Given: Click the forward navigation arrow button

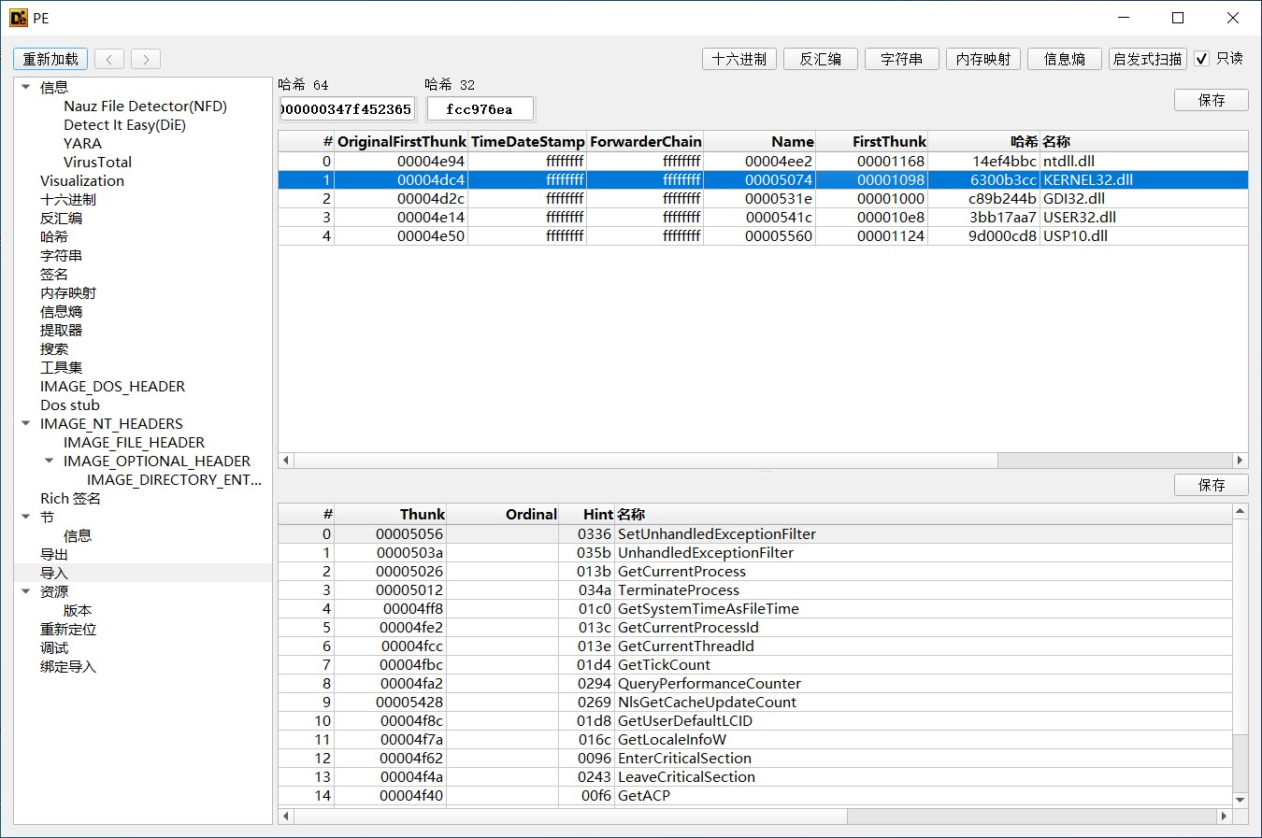Looking at the screenshot, I should click(146, 59).
